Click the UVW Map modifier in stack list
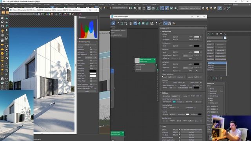 pyautogui.click(x=217, y=63)
